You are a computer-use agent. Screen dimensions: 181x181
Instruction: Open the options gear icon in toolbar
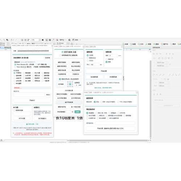(70, 40)
